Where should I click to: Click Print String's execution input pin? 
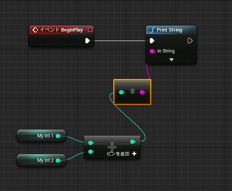pos(152,41)
